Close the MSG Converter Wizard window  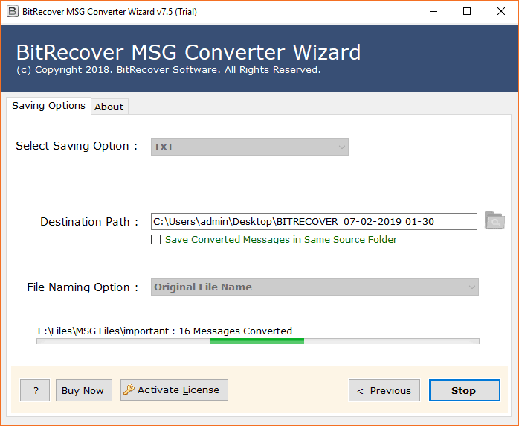(x=501, y=12)
